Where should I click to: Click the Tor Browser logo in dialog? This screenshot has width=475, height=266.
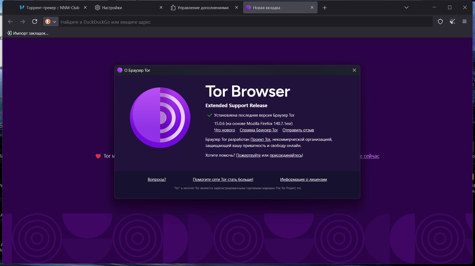click(160, 118)
